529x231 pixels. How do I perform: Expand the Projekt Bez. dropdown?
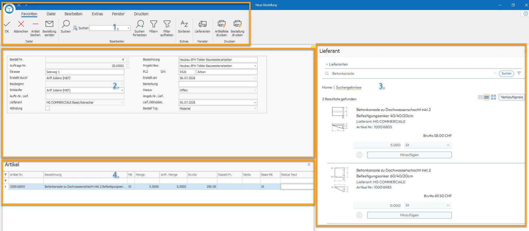(255, 66)
